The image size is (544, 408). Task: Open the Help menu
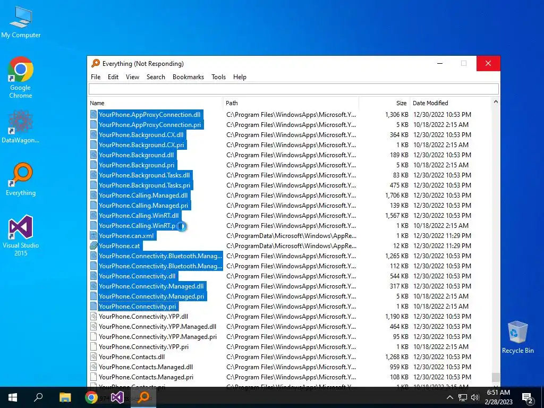pos(240,77)
